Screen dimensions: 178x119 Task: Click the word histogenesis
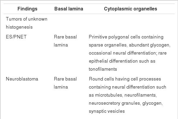19,27
